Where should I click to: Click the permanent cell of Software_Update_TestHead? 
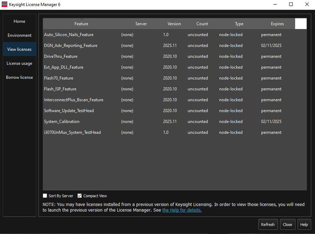coord(271,111)
